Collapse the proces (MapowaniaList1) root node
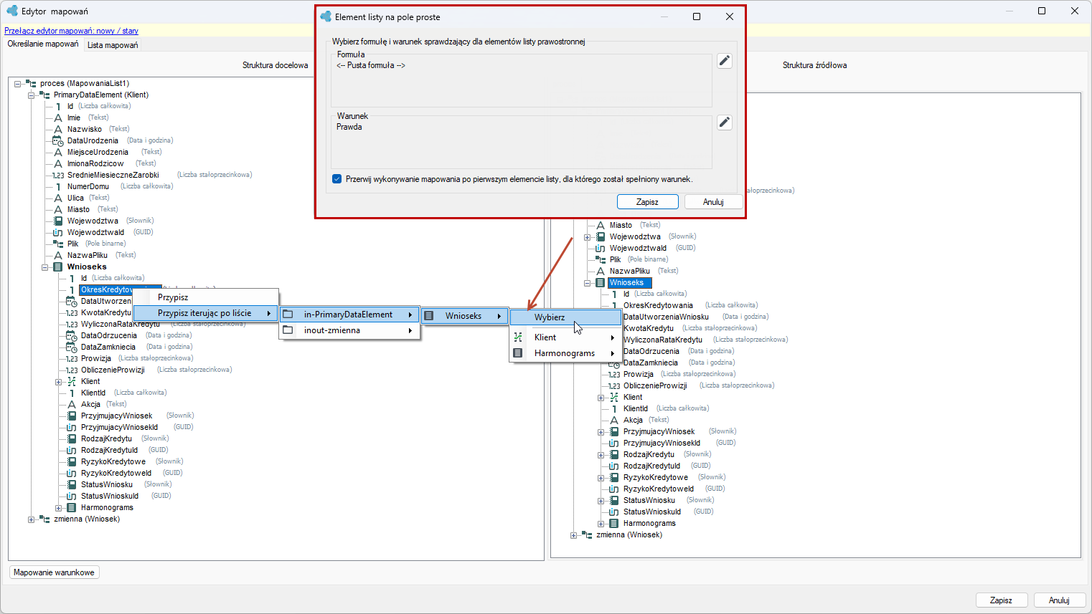The height and width of the screenshot is (614, 1092). pyautogui.click(x=17, y=84)
